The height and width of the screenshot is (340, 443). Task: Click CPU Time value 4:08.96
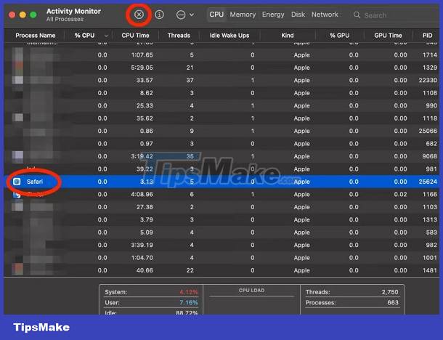(x=142, y=195)
